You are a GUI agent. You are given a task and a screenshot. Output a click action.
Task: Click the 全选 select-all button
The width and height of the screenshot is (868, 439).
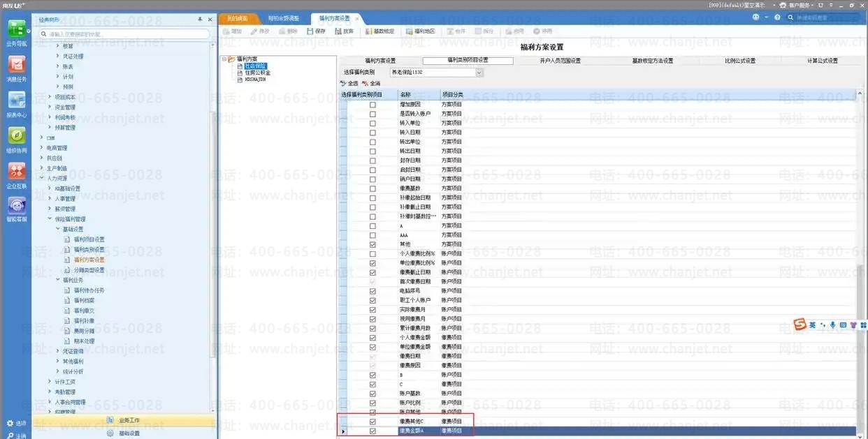pyautogui.click(x=349, y=84)
